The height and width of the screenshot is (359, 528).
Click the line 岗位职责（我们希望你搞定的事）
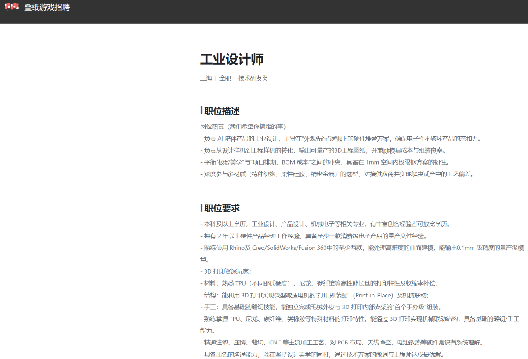[x=243, y=127]
